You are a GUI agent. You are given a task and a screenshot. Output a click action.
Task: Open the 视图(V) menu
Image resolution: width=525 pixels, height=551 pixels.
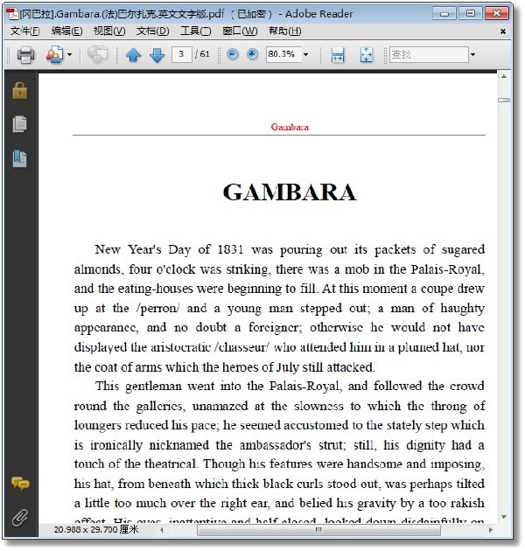coord(109,31)
